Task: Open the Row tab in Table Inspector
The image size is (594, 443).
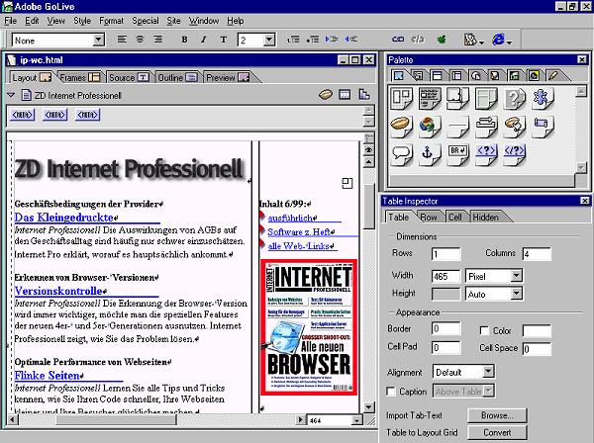Action: pos(429,218)
